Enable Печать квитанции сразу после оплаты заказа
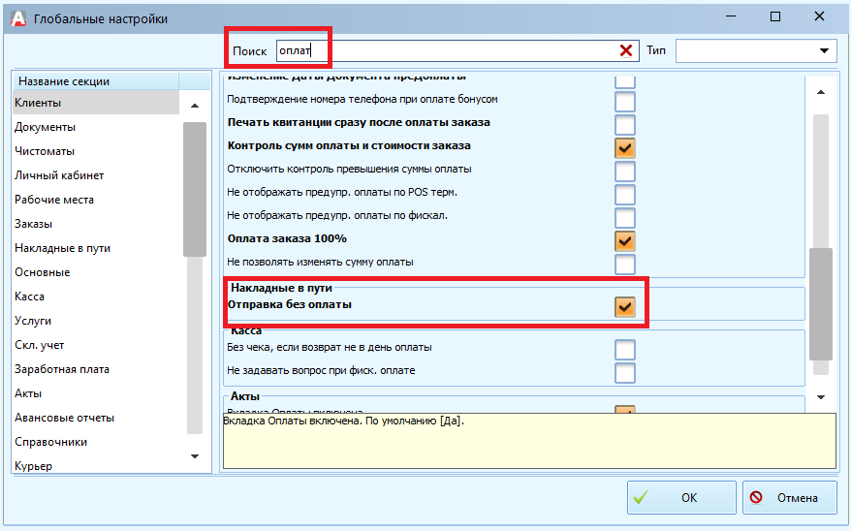This screenshot has width=851, height=531. [x=625, y=124]
